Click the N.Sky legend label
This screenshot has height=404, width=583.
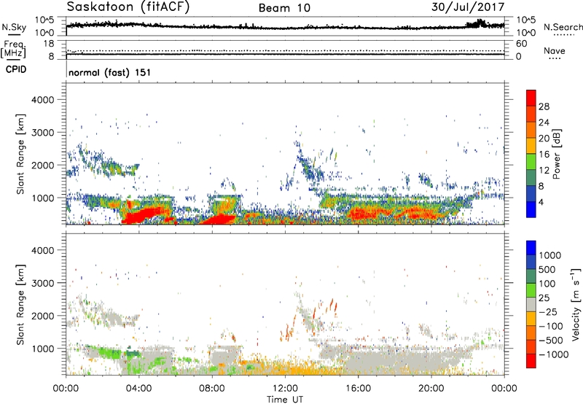(x=14, y=27)
